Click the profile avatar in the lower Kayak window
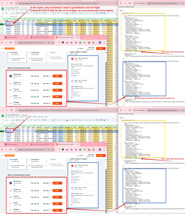 tap(100, 149)
